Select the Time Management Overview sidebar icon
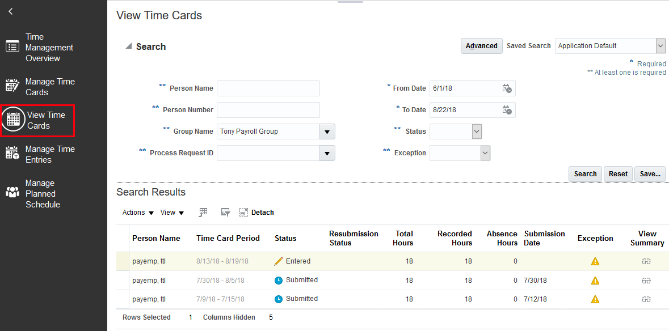Screen dimensions: 669x331 click(x=12, y=47)
